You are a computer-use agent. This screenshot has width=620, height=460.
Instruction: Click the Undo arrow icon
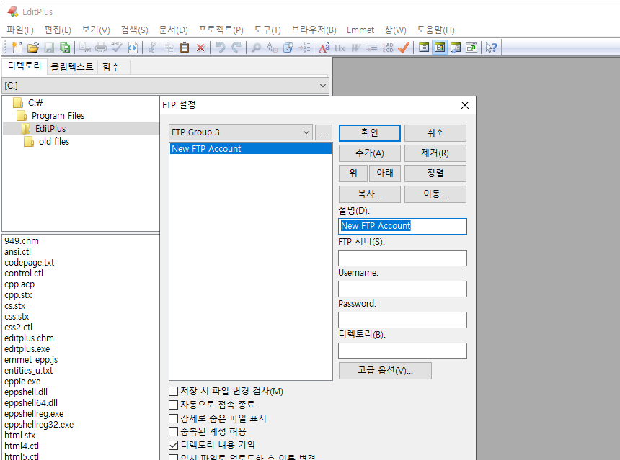tap(220, 48)
